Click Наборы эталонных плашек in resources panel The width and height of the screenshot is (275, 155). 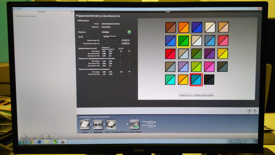(26, 16)
